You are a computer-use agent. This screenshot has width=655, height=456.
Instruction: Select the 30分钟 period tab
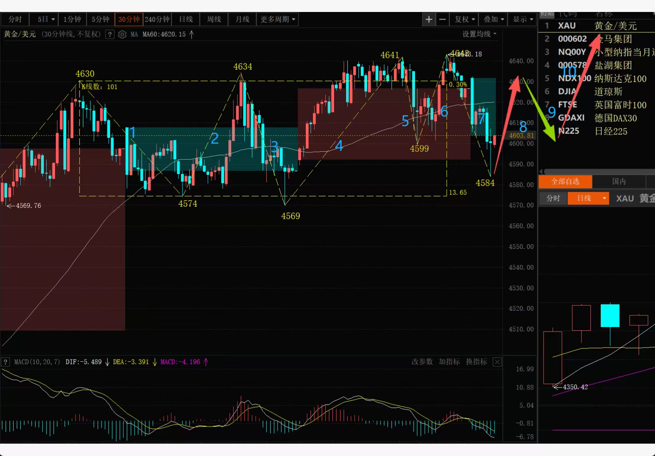click(129, 19)
